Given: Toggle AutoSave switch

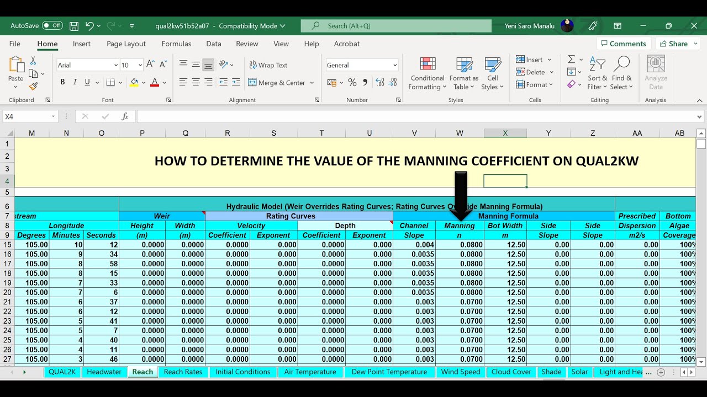Looking at the screenshot, I should pos(52,26).
